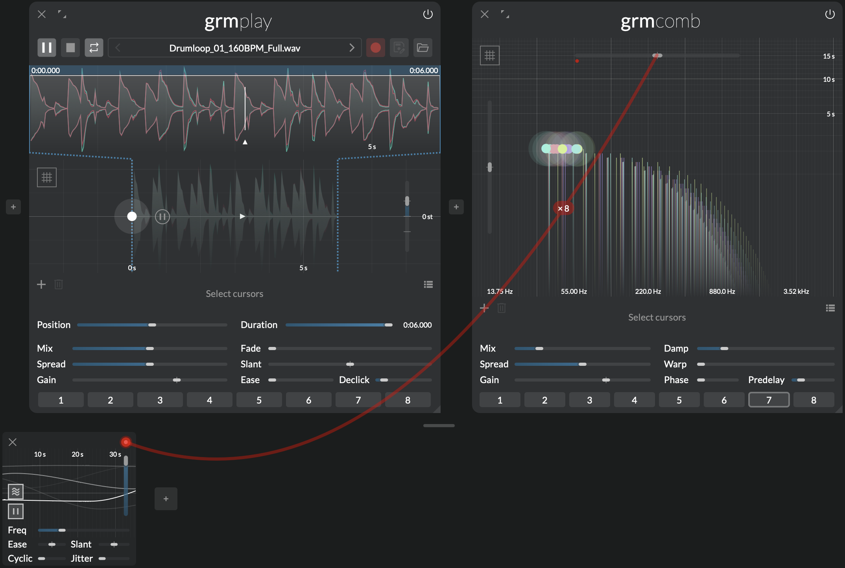Open the folder browse icon
This screenshot has width=845, height=568.
[422, 48]
